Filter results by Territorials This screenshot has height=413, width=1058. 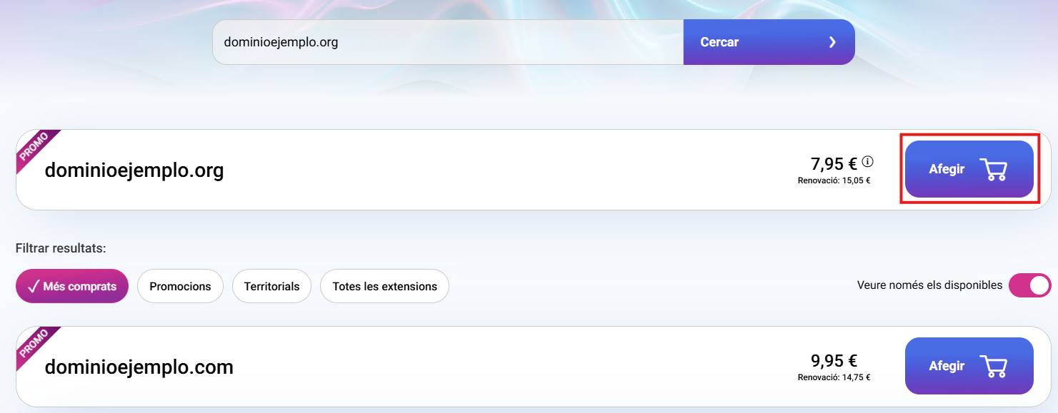point(271,286)
